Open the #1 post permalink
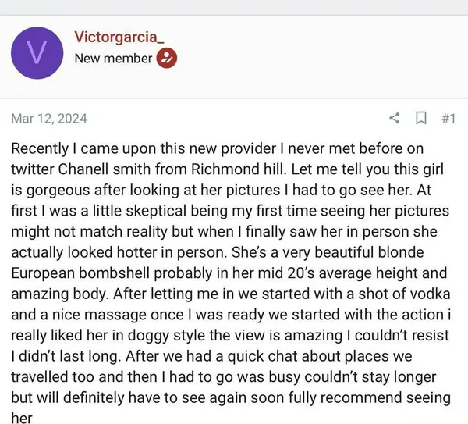This screenshot has height=424, width=468. 448,119
